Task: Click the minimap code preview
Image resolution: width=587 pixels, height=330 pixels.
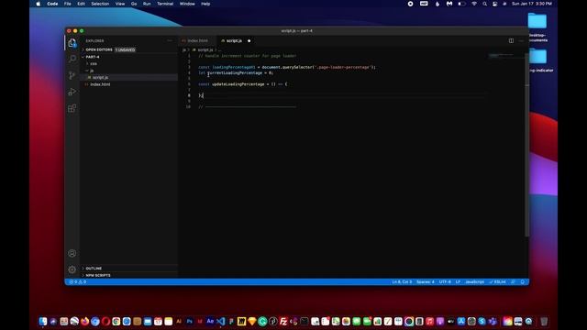Action: (501, 56)
